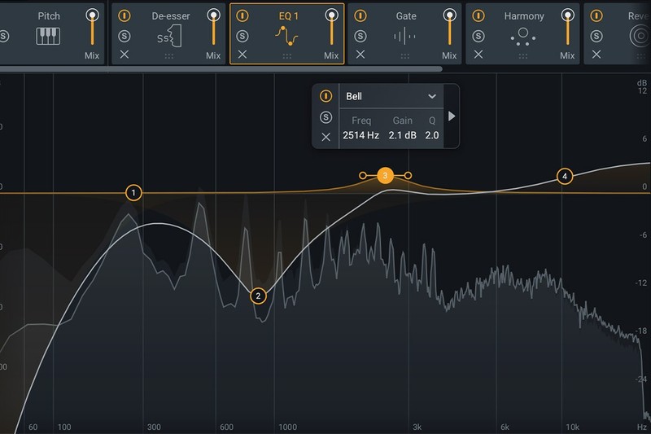Toggle EQ 1 module power button
The height and width of the screenshot is (434, 651).
242,15
